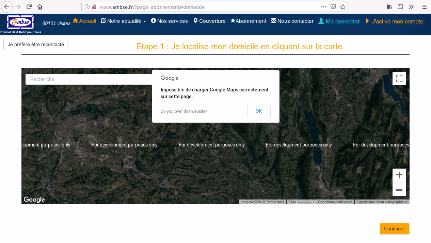The height and width of the screenshot is (243, 431).
Task: Toggle the browser sidebar icon
Action: point(400,7)
